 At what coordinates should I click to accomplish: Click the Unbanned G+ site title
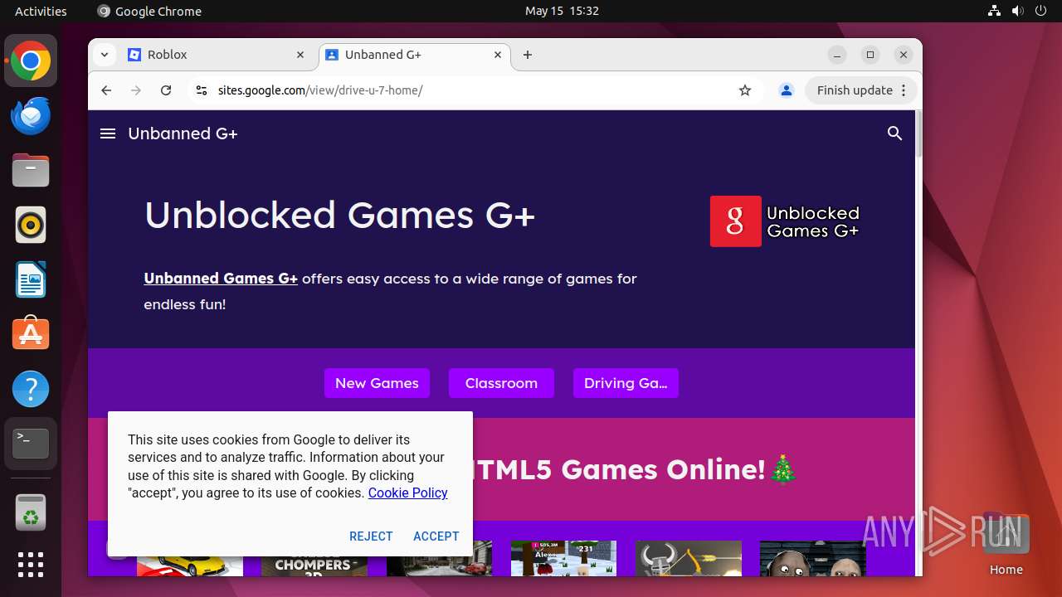pyautogui.click(x=183, y=133)
